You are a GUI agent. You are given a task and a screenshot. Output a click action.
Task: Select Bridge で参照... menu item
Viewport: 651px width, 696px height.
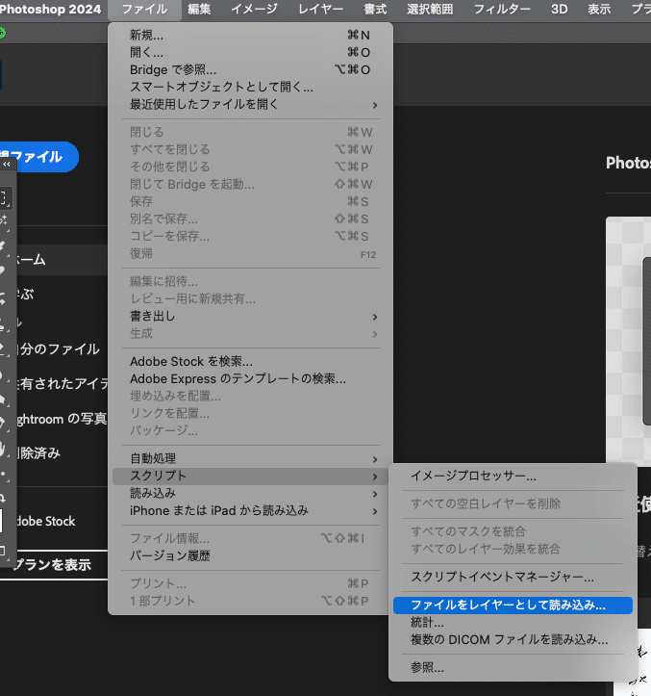coord(250,69)
